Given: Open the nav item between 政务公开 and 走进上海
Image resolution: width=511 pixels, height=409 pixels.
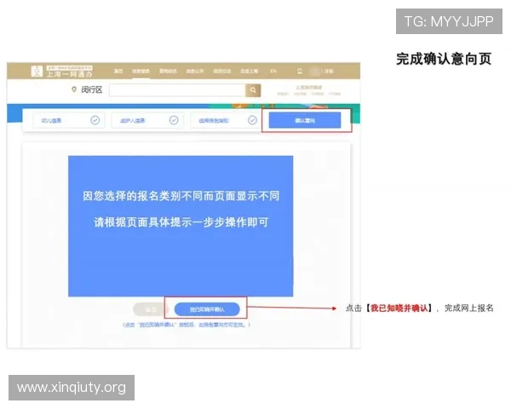Looking at the screenshot, I should (222, 71).
